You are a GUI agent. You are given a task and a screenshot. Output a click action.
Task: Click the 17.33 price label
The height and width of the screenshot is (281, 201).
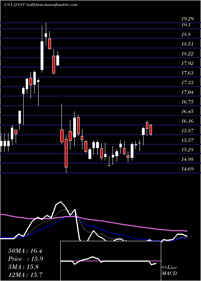188,83
